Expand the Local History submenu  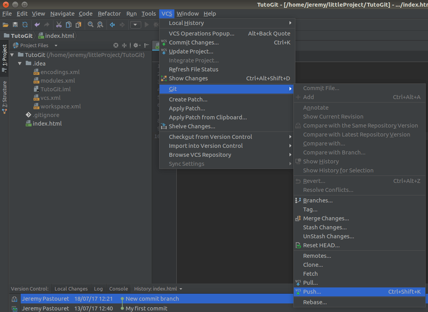coord(227,23)
